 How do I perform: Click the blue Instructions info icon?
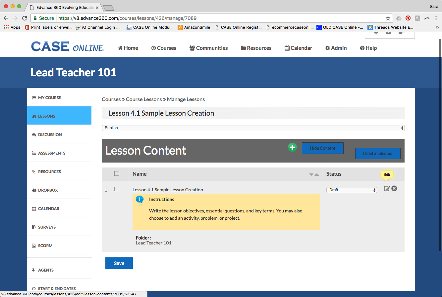coord(140,200)
